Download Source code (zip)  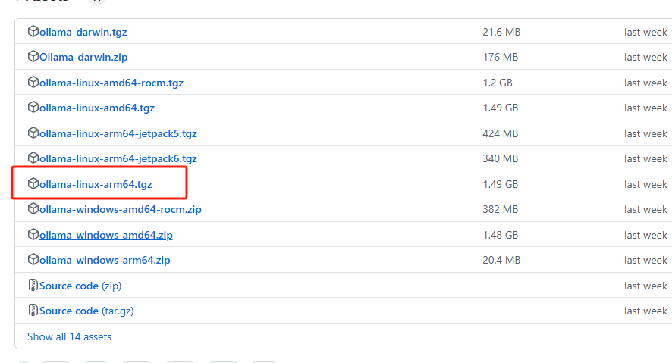(80, 286)
